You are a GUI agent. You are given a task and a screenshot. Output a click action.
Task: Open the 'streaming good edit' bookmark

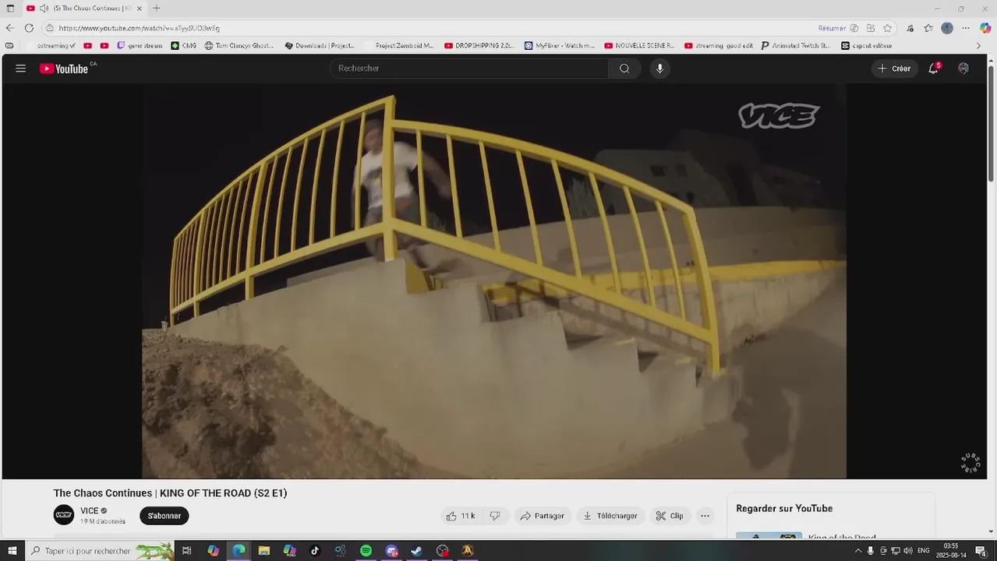[x=719, y=46]
